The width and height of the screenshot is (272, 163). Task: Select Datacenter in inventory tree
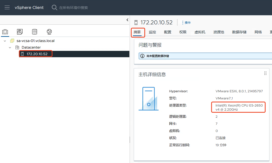point(31,47)
